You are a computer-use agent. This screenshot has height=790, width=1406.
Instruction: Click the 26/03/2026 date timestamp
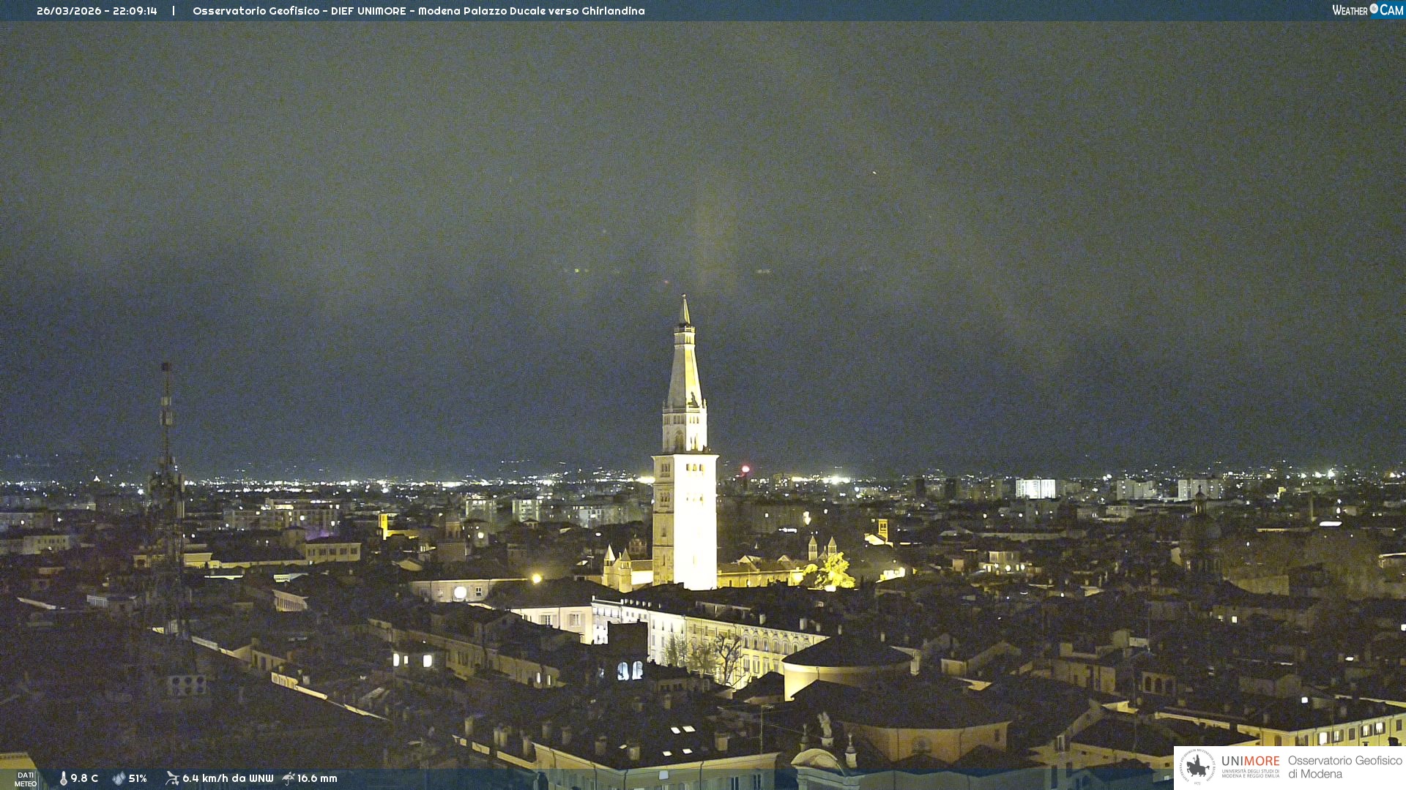click(x=70, y=11)
